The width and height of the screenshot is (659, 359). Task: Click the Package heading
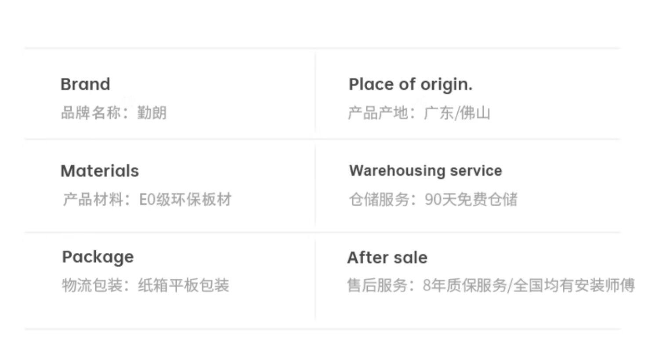pyautogui.click(x=98, y=257)
